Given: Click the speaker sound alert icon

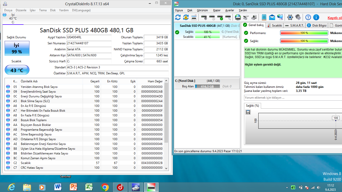Looking at the screenshot, I should (x=298, y=17).
